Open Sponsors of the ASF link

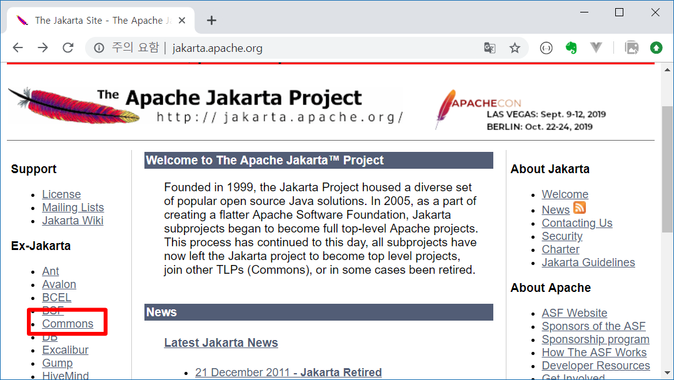pyautogui.click(x=593, y=326)
